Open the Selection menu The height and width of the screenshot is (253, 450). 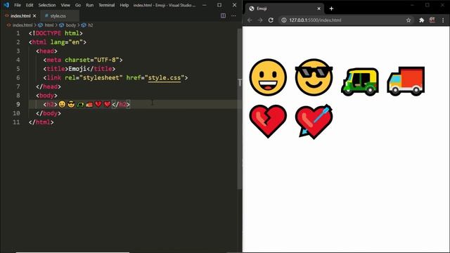47,5
